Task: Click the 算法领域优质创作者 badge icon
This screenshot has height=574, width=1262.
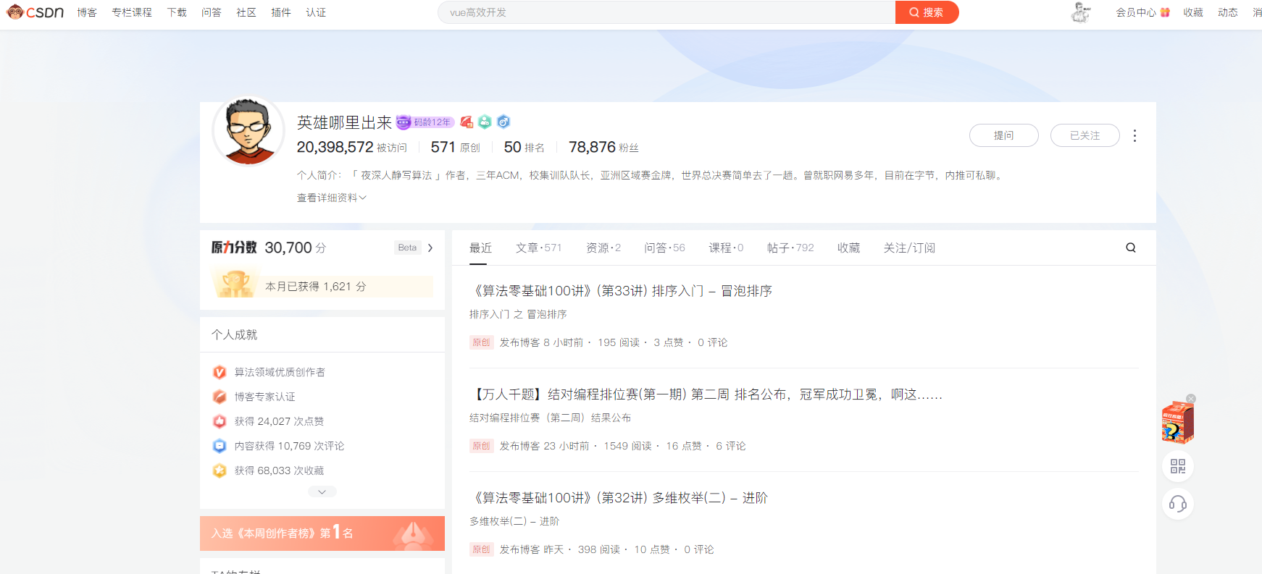Action: coord(220,372)
